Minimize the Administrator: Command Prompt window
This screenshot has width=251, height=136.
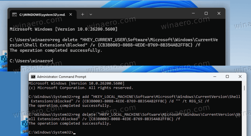(x=215, y=77)
